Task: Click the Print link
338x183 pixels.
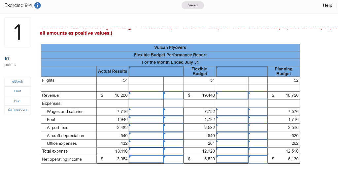Action: point(18,101)
